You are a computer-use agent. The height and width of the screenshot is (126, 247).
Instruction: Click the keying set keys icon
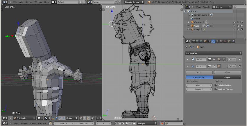(x=167, y=123)
